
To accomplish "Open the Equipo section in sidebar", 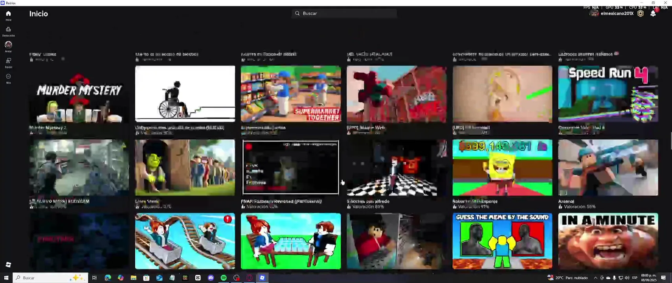I will click(x=8, y=62).
